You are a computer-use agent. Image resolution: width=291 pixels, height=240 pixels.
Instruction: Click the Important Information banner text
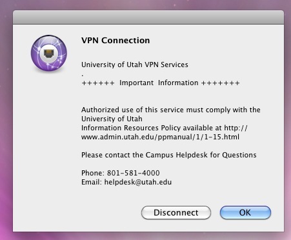(159, 83)
